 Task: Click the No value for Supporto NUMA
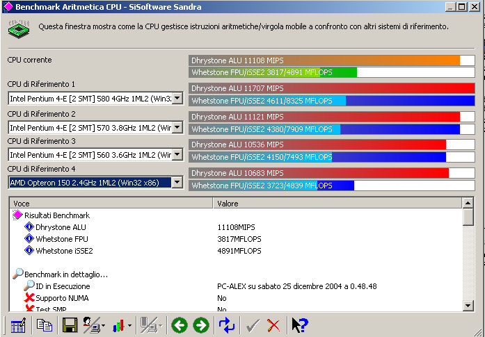(222, 298)
